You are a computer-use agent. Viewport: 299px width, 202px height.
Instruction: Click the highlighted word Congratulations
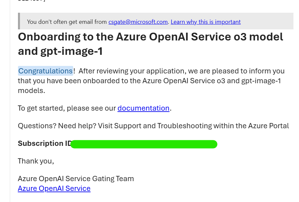(x=45, y=71)
